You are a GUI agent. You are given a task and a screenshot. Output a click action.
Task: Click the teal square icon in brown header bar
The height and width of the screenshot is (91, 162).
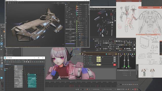(x=106, y=54)
